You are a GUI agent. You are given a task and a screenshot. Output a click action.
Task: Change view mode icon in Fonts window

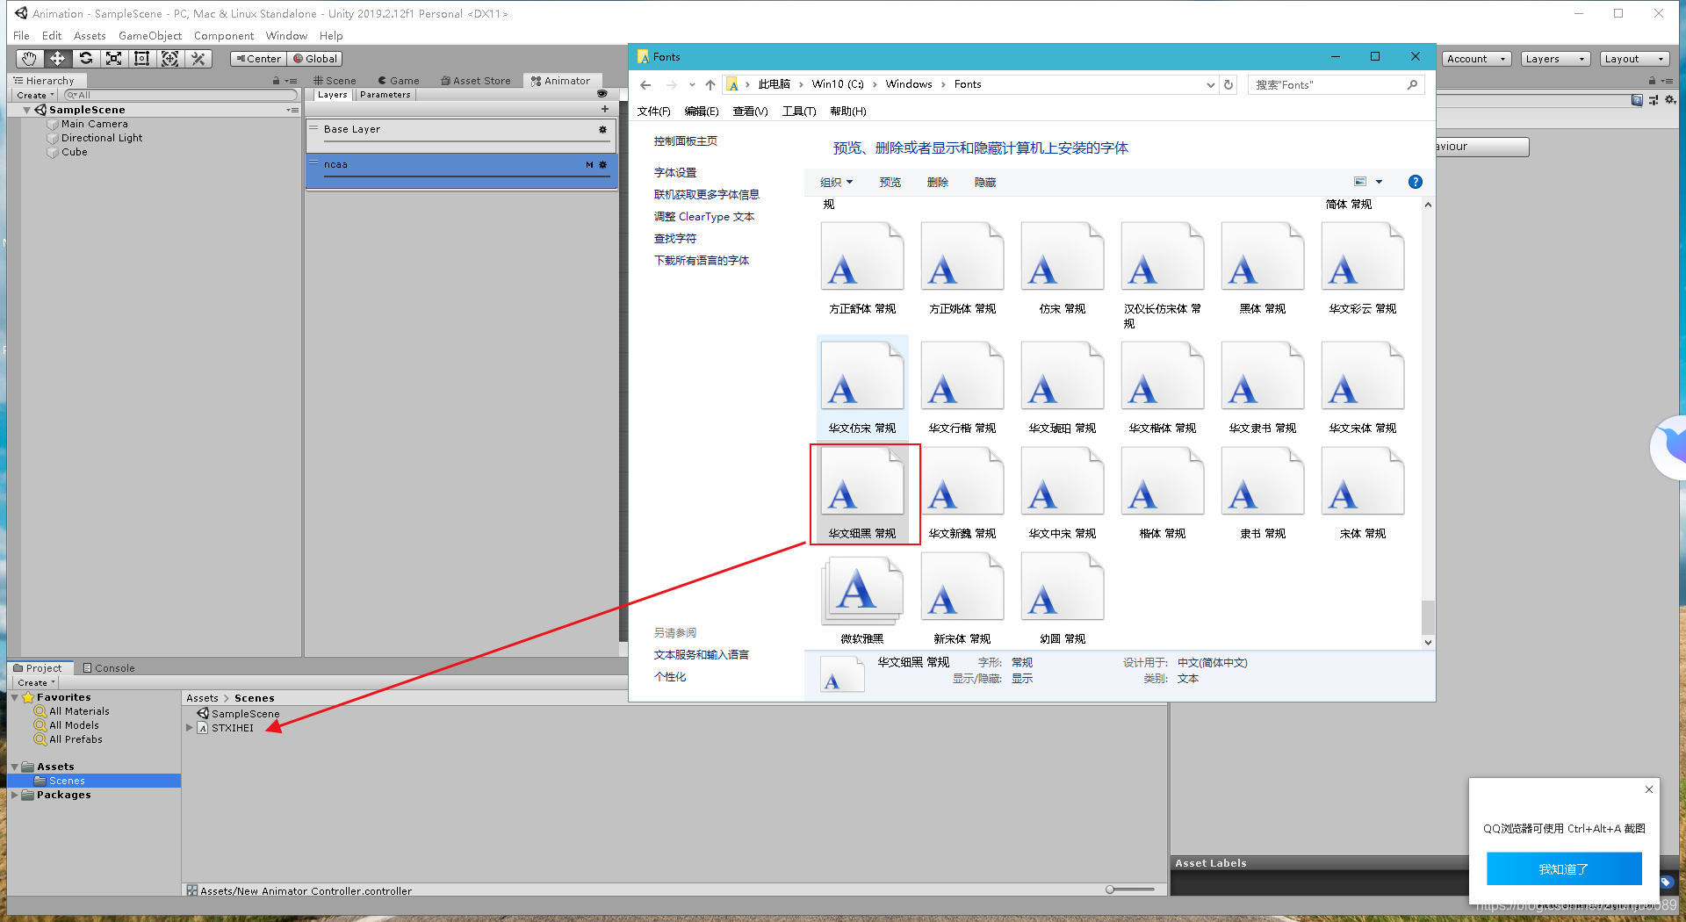pos(1360,182)
